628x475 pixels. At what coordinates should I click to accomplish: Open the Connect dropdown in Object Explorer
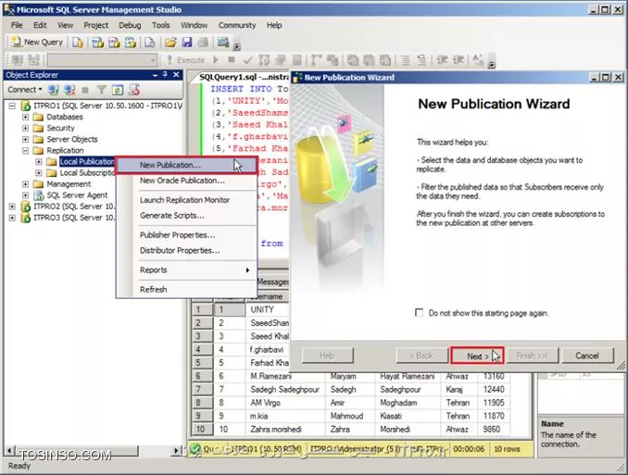click(25, 90)
